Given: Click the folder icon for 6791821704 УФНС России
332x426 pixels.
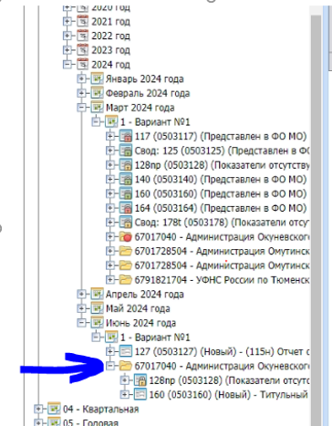Looking at the screenshot, I should coord(125,279).
